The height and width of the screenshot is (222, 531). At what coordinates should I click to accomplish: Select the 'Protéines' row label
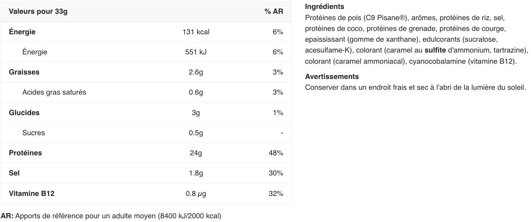[x=25, y=153]
